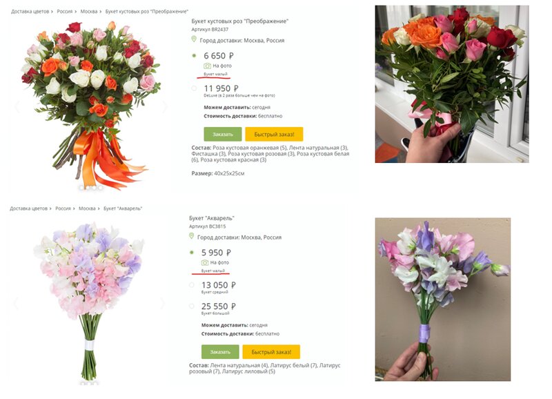Click the location pin icon for the Преображение bouquet
The image size is (552, 399).
pos(194,39)
